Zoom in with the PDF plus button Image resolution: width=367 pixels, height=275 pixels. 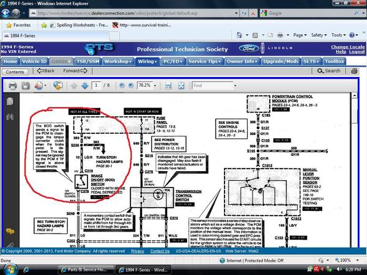131,86
